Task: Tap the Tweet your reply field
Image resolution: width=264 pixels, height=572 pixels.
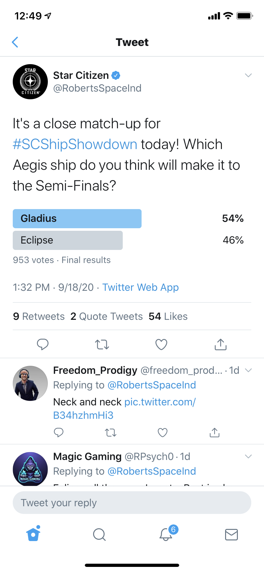Action: coord(132,503)
